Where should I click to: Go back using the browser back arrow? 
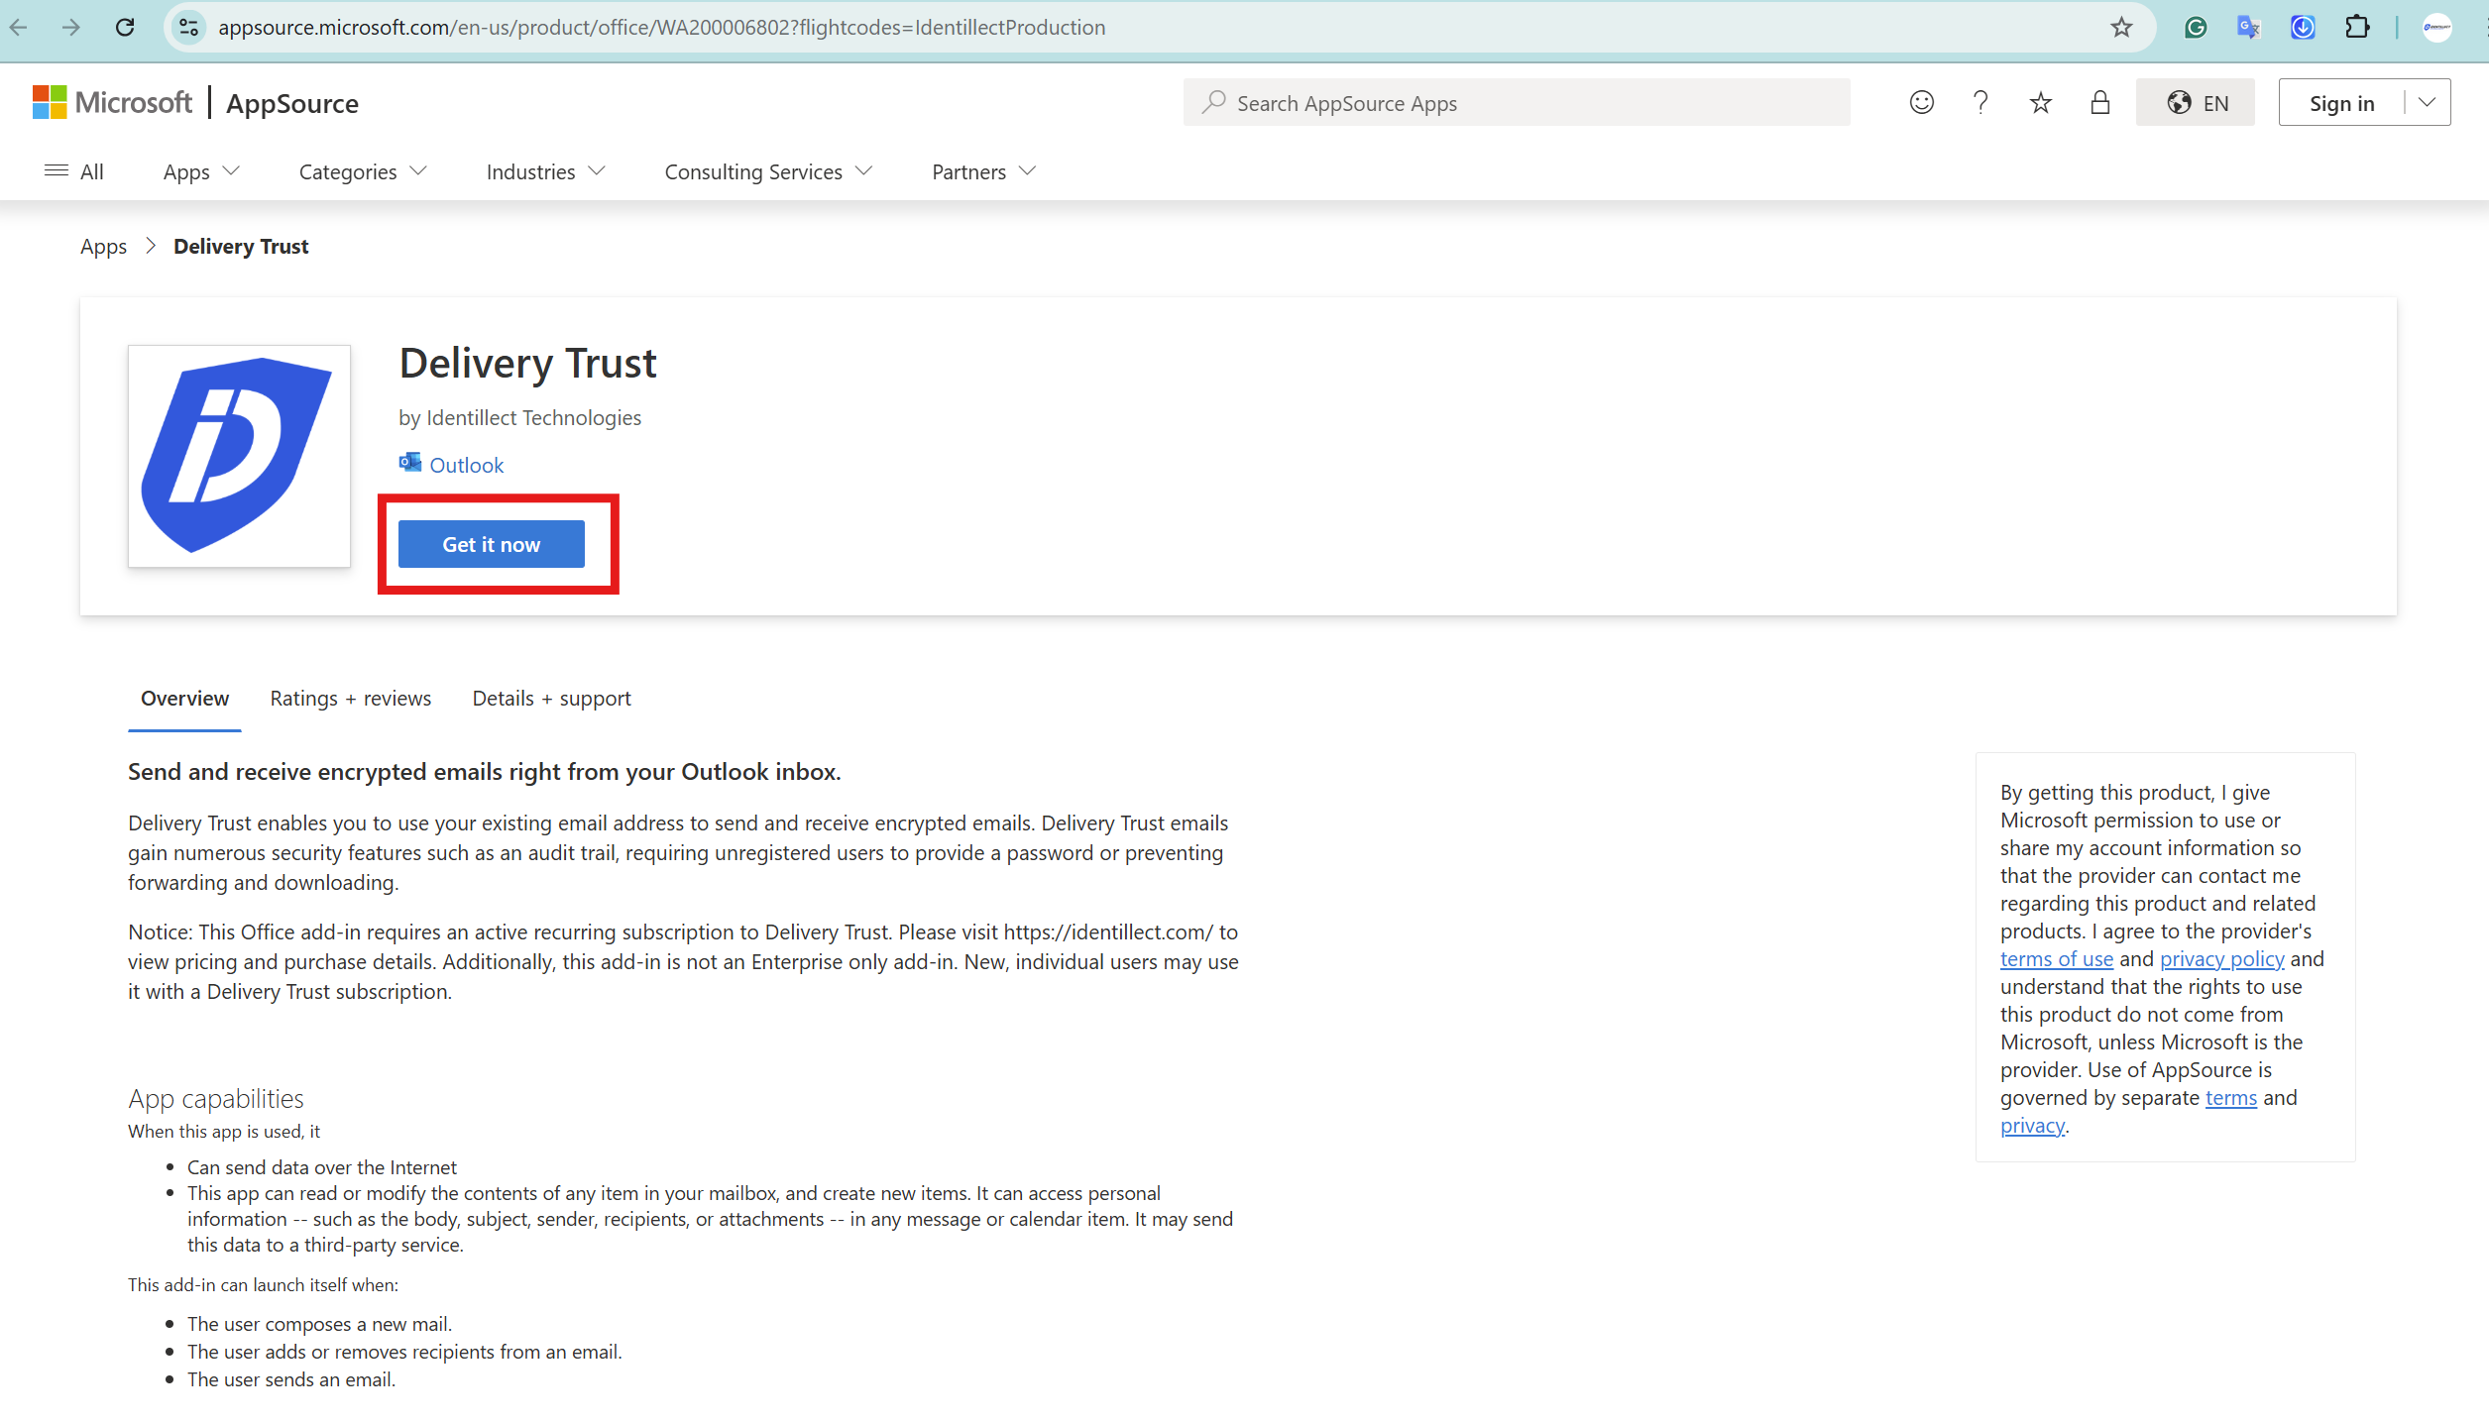19,27
